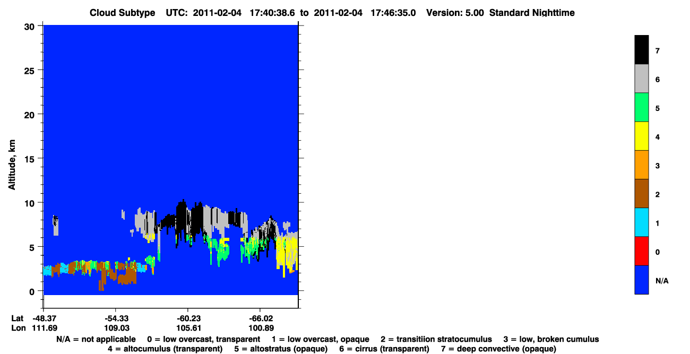690x354 pixels.
Task: Click the latitude value -54.33
Action: tap(116, 318)
